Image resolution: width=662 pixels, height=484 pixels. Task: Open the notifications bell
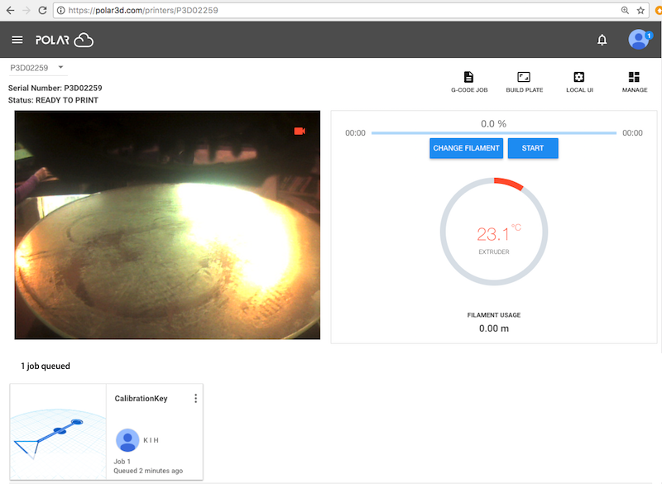pos(602,40)
